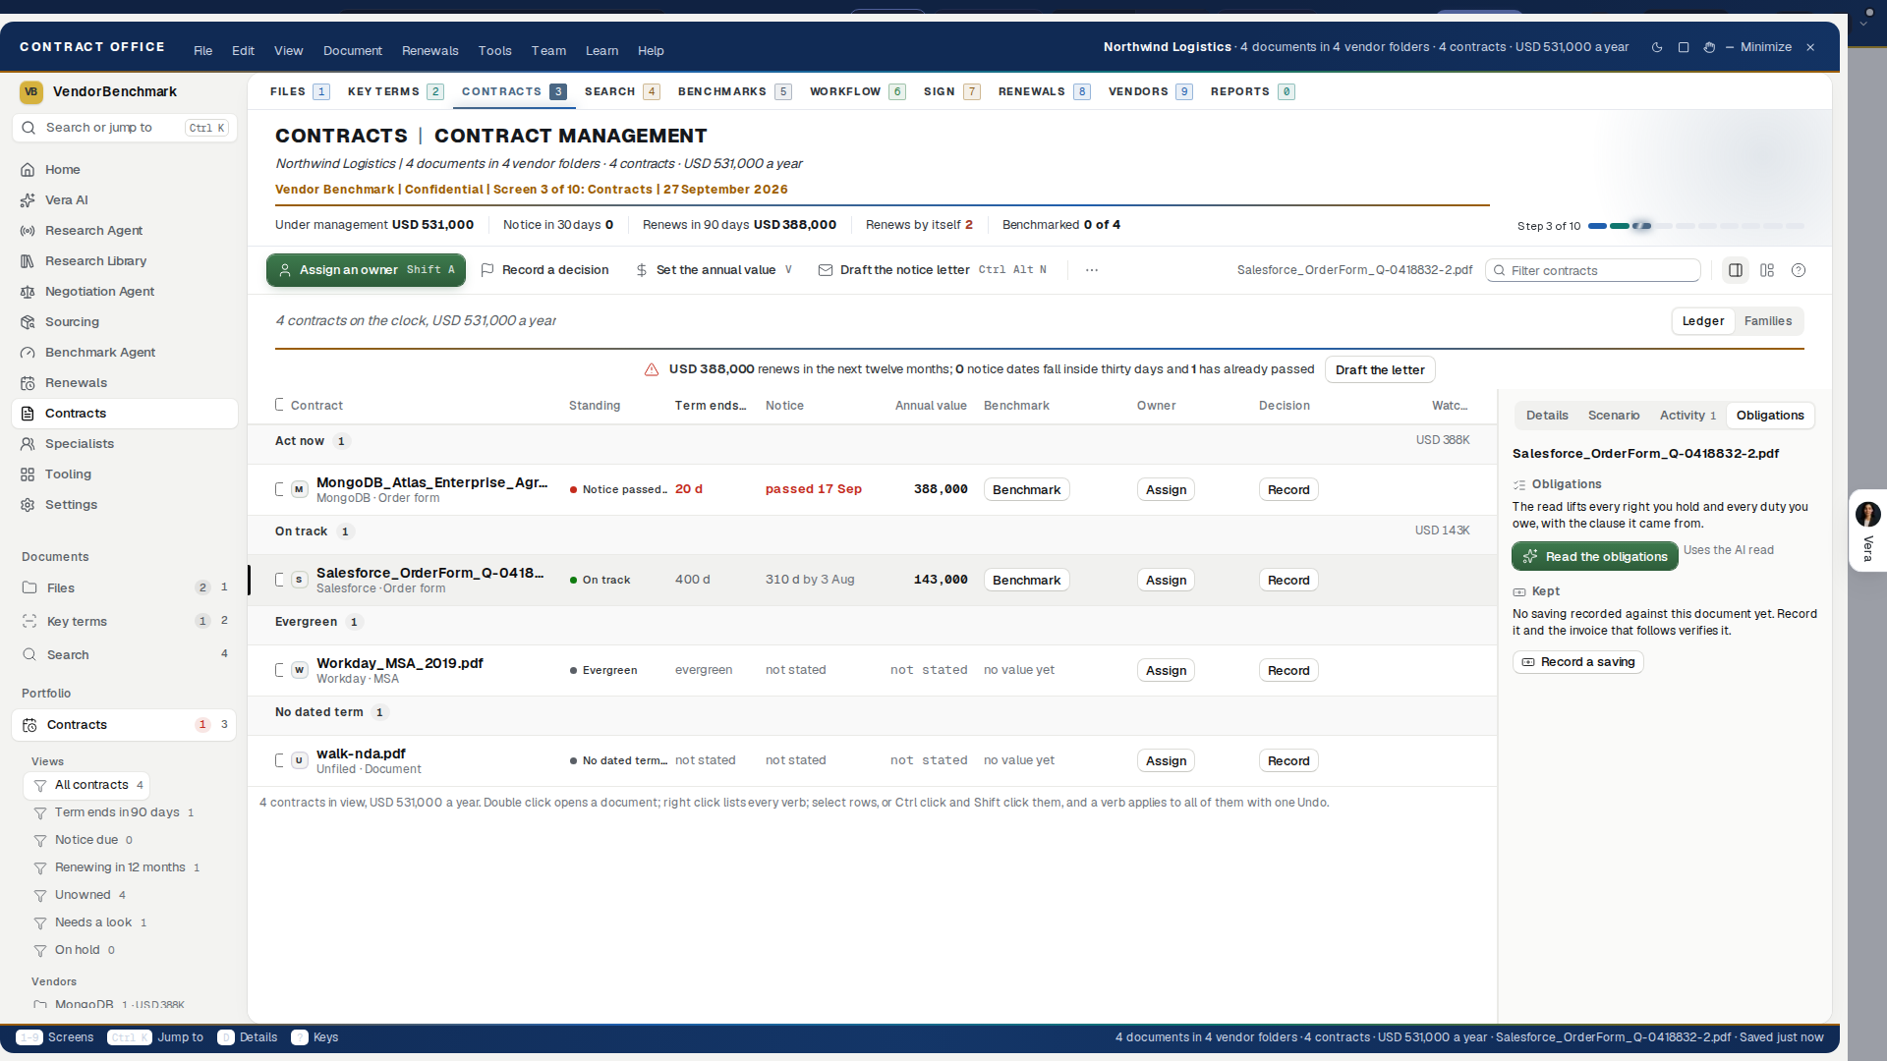Click the more actions ellipsis in toolbar
This screenshot has width=1887, height=1061.
coord(1092,270)
